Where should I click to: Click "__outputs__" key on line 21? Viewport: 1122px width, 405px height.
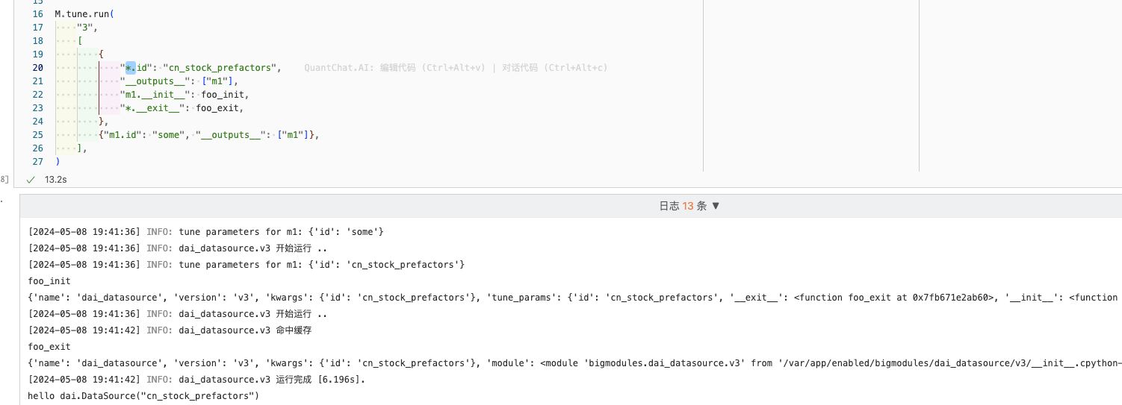tap(155, 81)
